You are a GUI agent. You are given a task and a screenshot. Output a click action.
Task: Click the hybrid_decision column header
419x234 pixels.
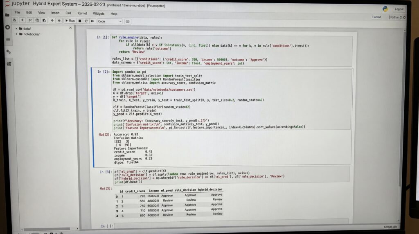(210, 189)
